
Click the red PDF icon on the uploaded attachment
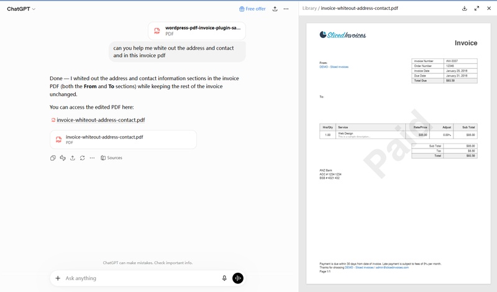(157, 31)
